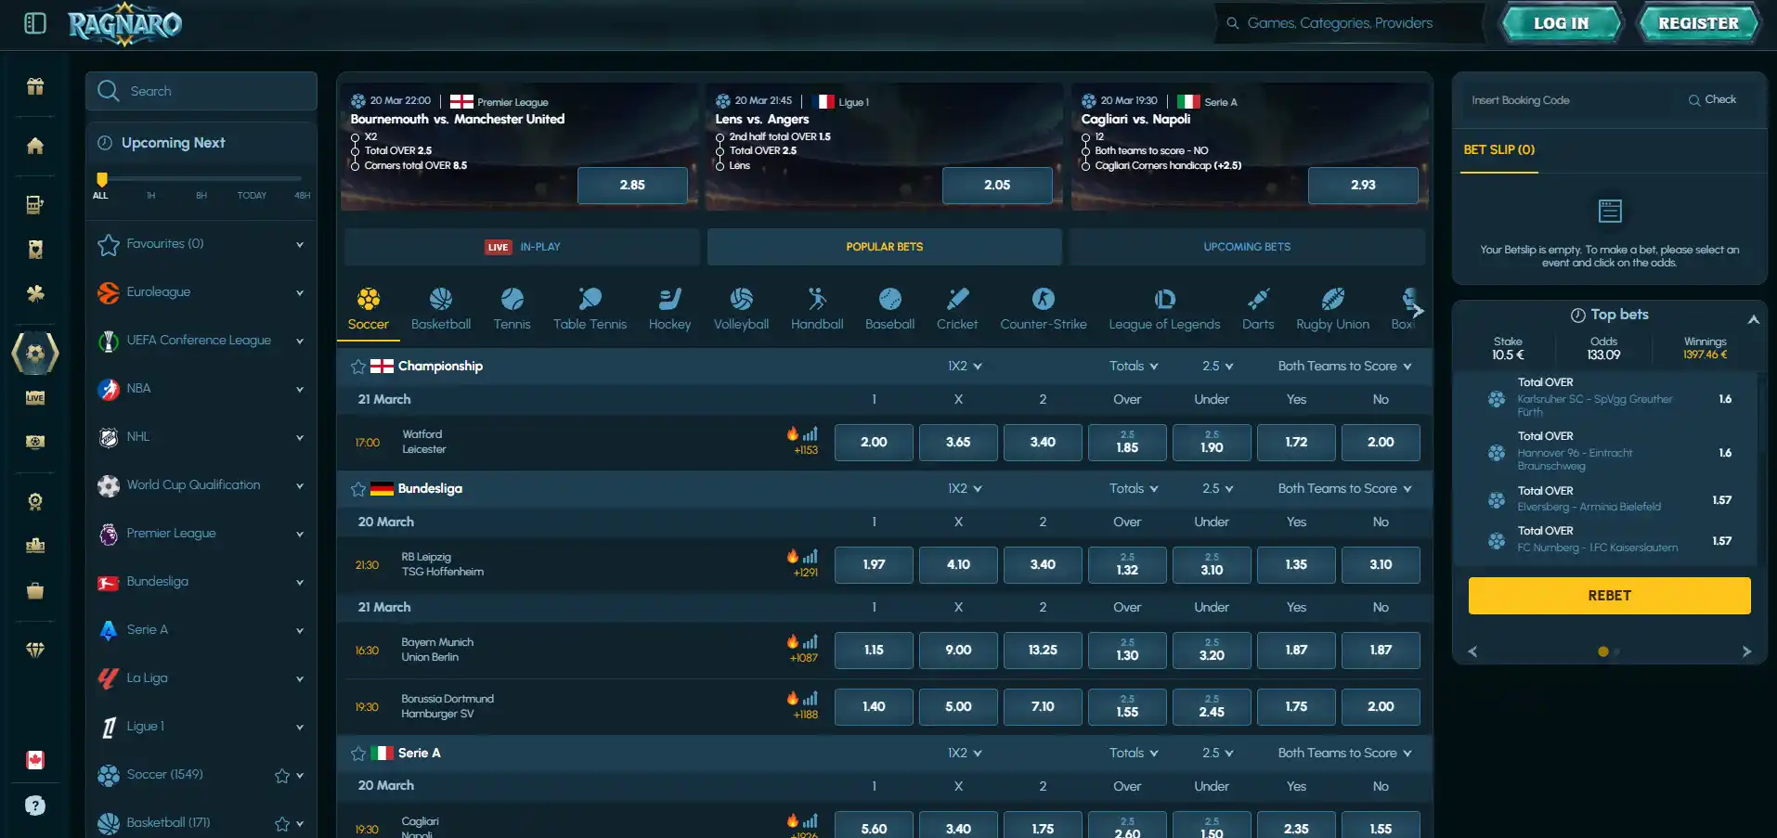This screenshot has width=1777, height=838.
Task: Set Upcoming Next slider to TODAY
Action: pyautogui.click(x=252, y=196)
